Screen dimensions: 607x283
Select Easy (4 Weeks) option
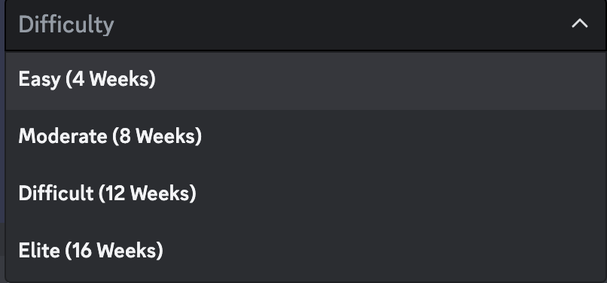point(306,80)
